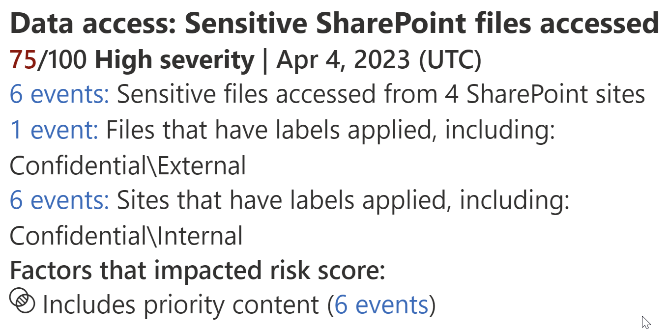Click "Sensitive SharePoint files accessed" in the heading

[x=421, y=25]
